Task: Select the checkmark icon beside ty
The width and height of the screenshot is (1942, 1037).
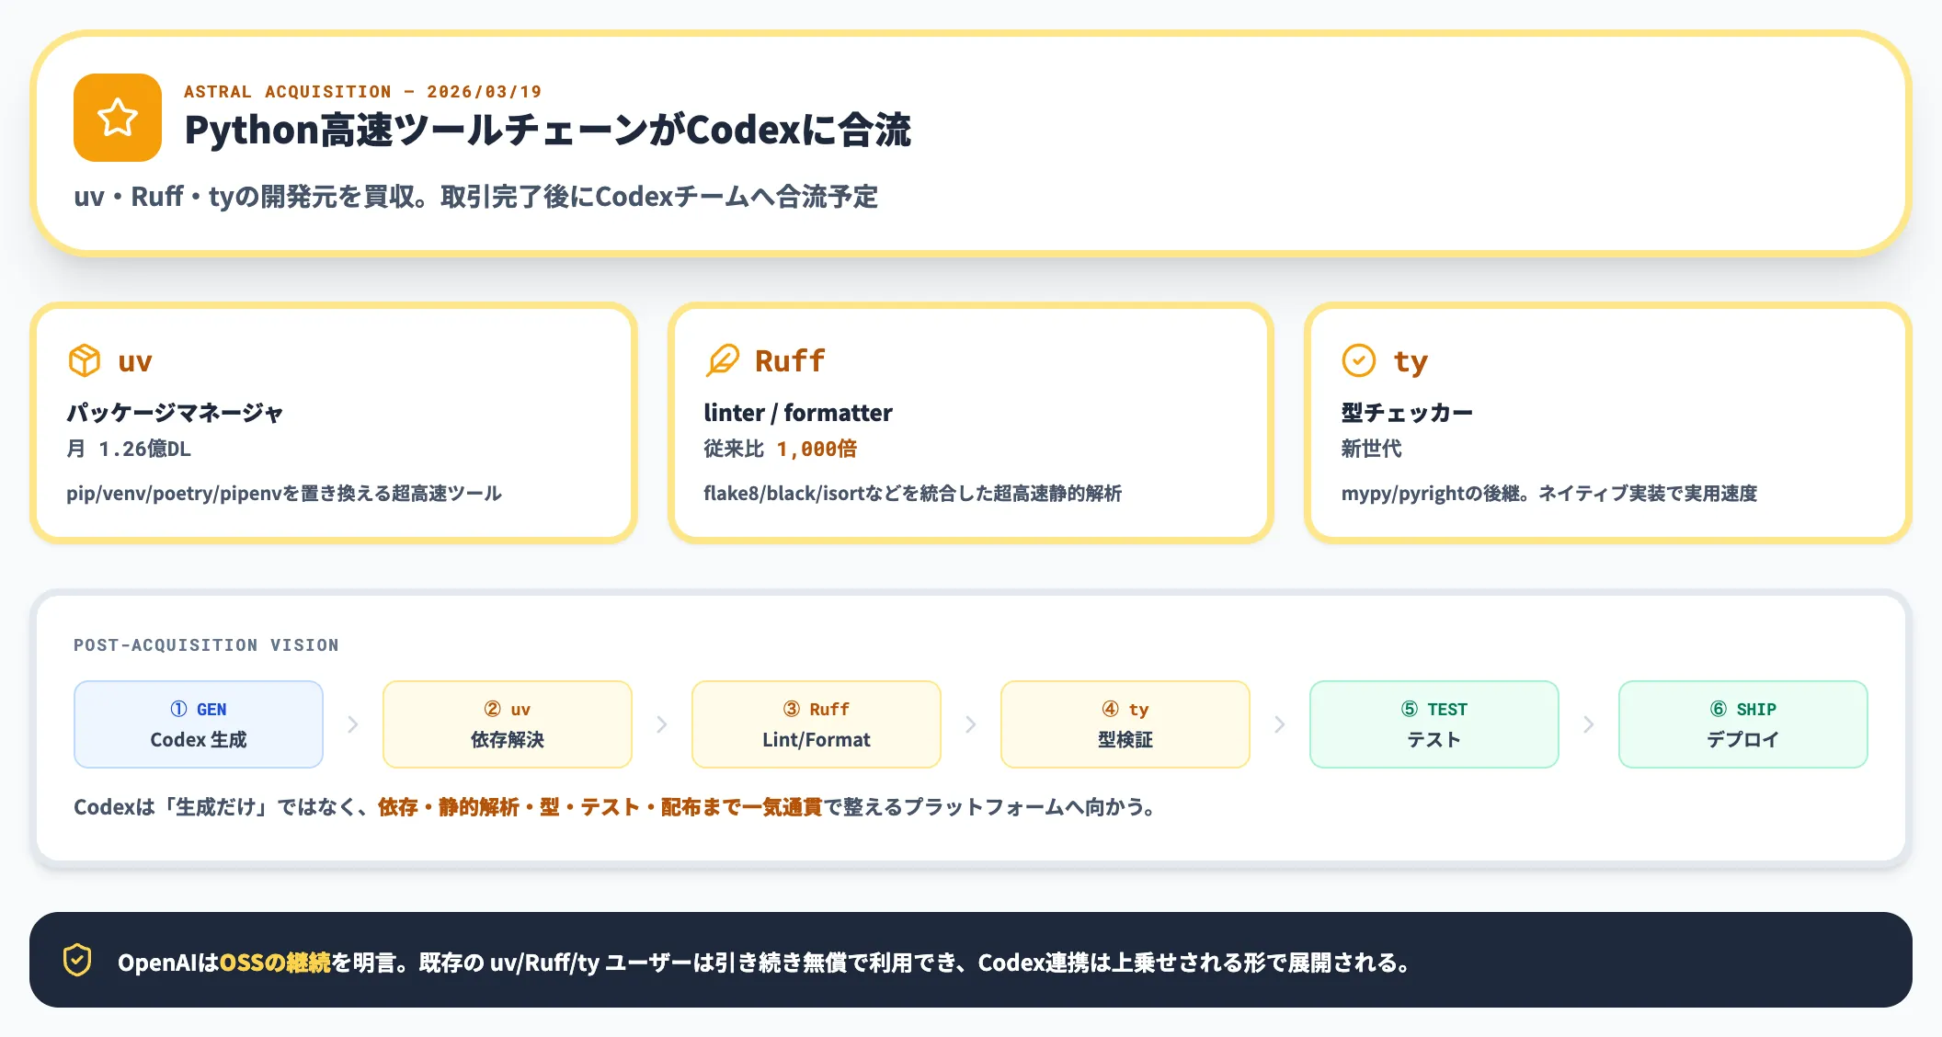Action: coord(1360,360)
